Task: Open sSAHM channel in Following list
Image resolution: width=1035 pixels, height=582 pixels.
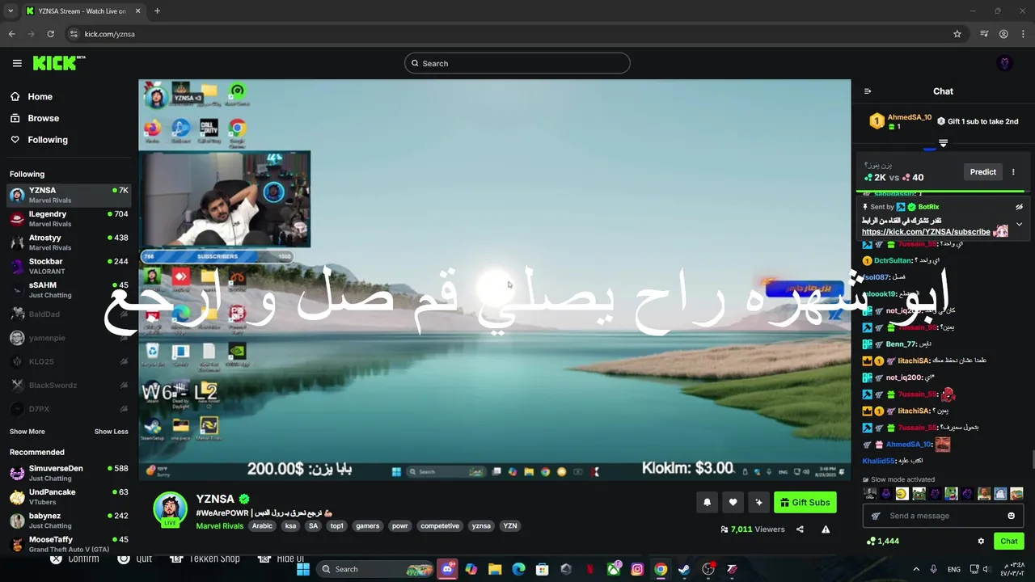Action: [x=68, y=289]
